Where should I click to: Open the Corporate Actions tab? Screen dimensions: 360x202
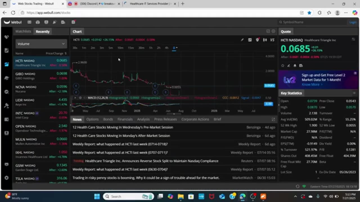pyautogui.click(x=195, y=119)
